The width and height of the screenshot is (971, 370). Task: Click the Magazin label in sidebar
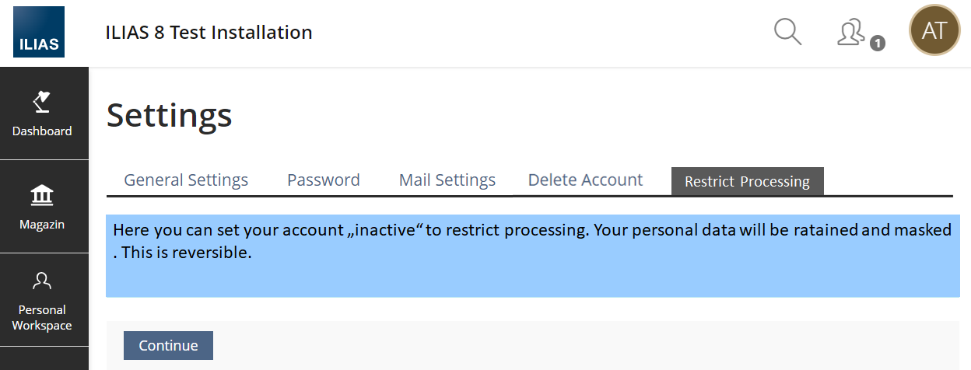pyautogui.click(x=42, y=225)
